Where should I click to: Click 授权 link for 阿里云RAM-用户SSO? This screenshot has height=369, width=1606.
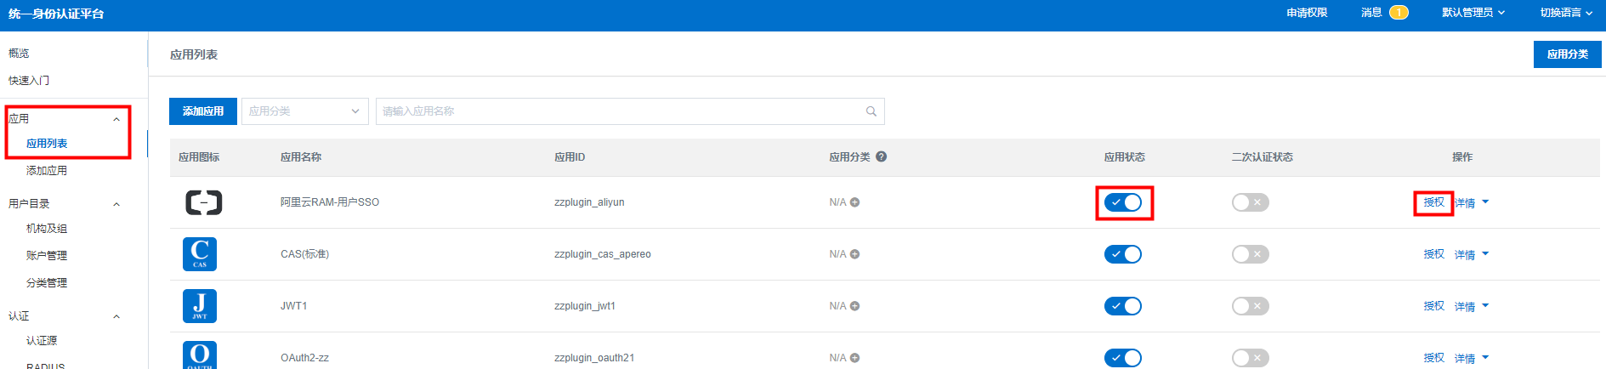(1433, 202)
